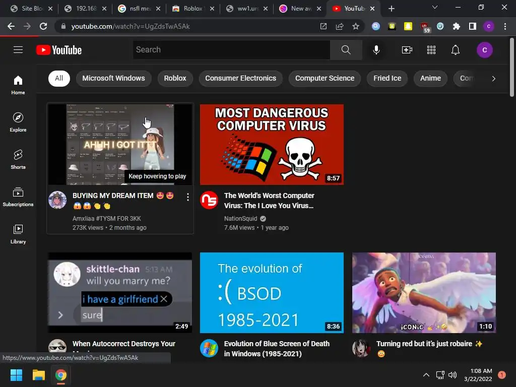Open the tab search dropdown chevron

435,7
